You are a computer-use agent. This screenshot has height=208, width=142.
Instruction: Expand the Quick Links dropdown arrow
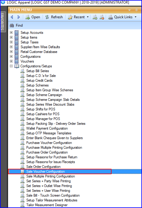[x=135, y=17]
